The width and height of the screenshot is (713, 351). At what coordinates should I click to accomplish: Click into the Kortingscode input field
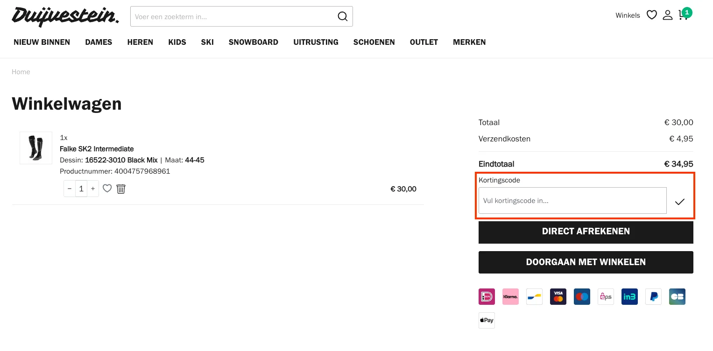point(572,201)
